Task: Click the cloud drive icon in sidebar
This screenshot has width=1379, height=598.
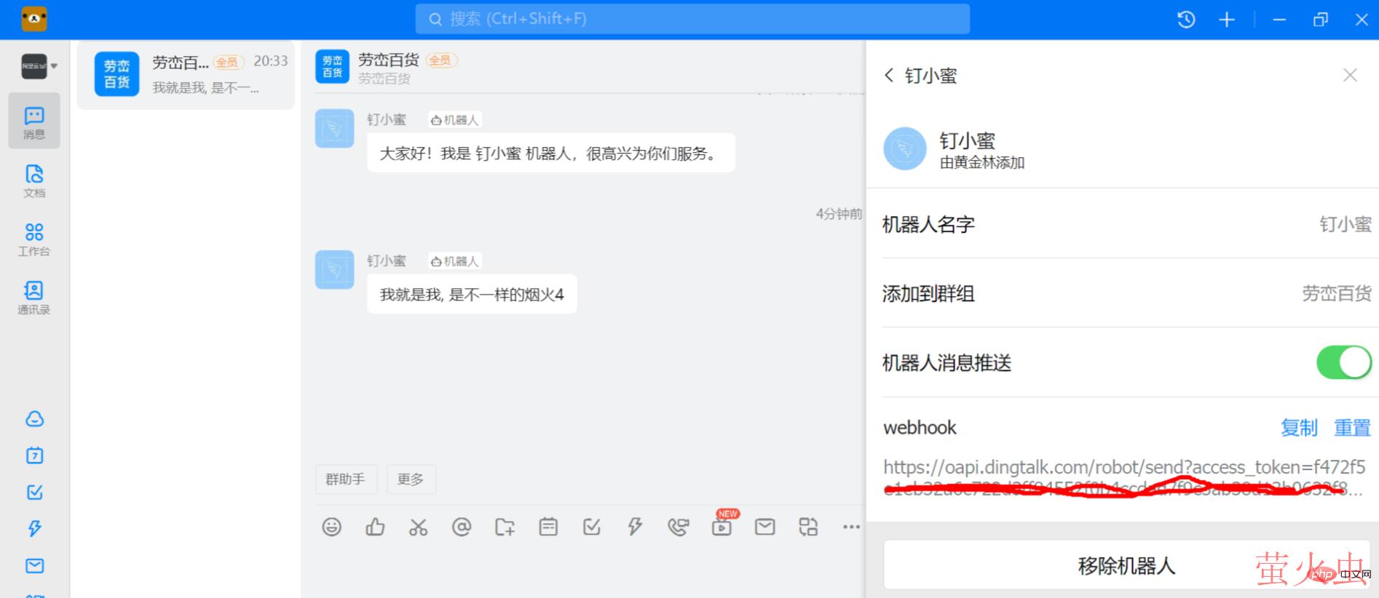Action: 34,419
